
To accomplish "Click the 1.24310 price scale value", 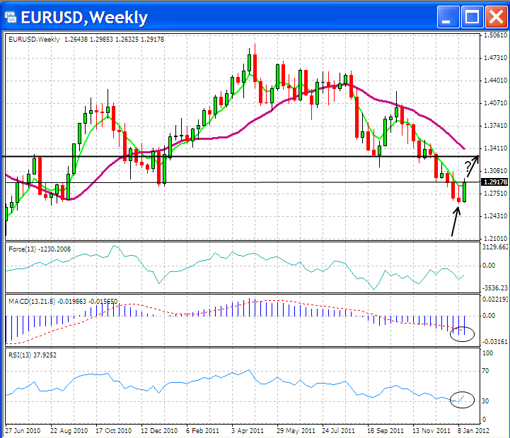I will click(x=495, y=216).
